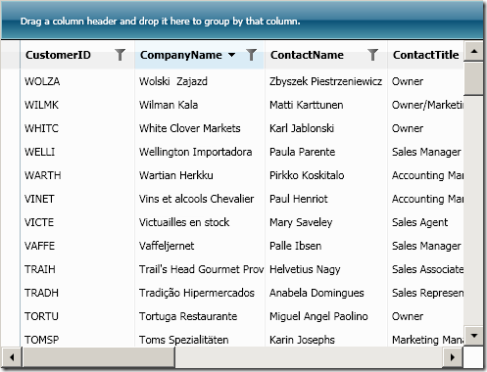487x372 pixels.
Task: Click the Owner/Marketing title cell
Action: pyautogui.click(x=425, y=105)
